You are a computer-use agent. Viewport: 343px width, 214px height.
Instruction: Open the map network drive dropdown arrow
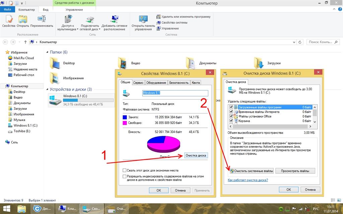point(99,29)
